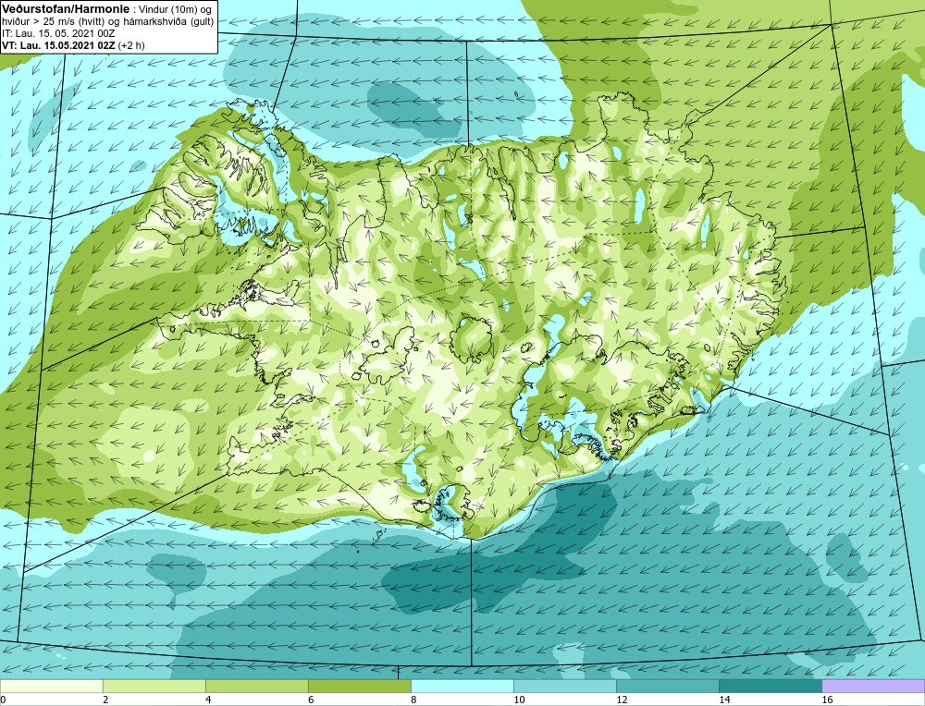Select the purple above-16 m/s legend swatch
This screenshot has width=925, height=706.
pos(873,687)
